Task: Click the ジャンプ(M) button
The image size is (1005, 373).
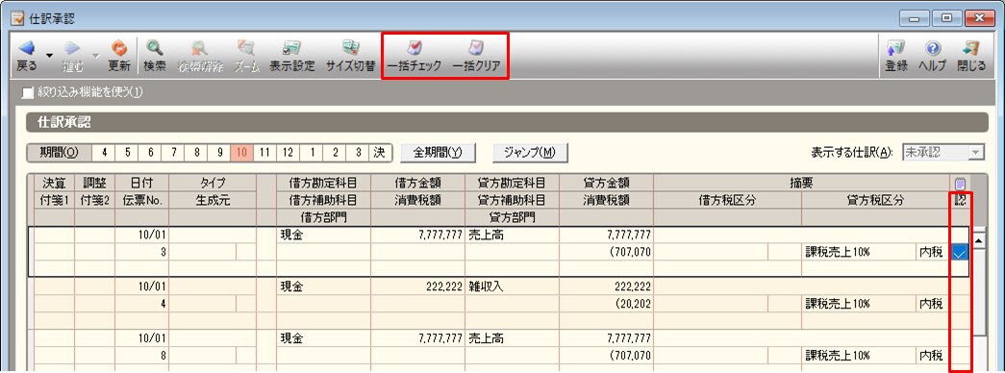Action: coord(530,153)
